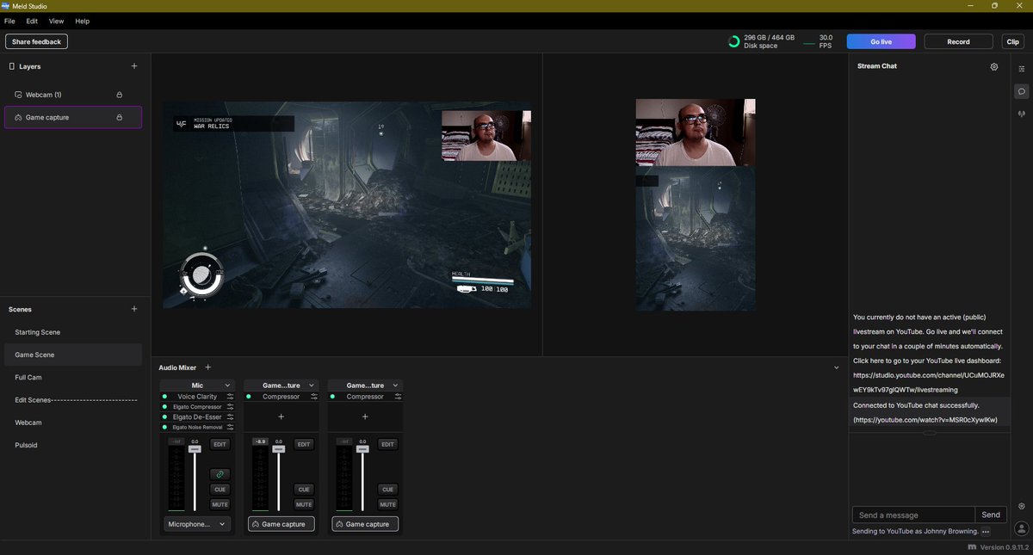Screen dimensions: 1033x555
Task: Click the disk space ring indicator
Action: tap(733, 41)
